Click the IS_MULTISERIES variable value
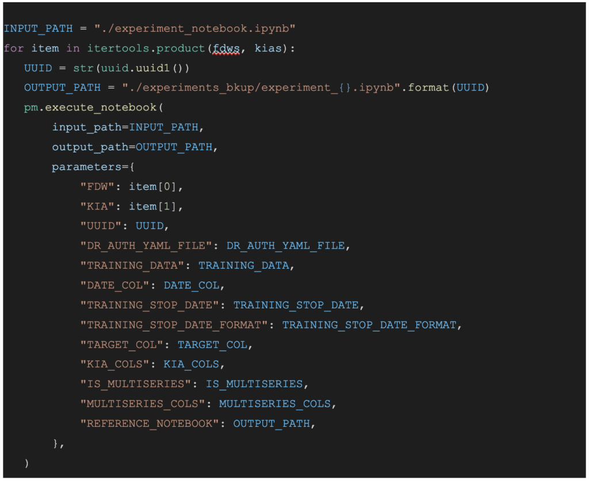 tap(254, 384)
